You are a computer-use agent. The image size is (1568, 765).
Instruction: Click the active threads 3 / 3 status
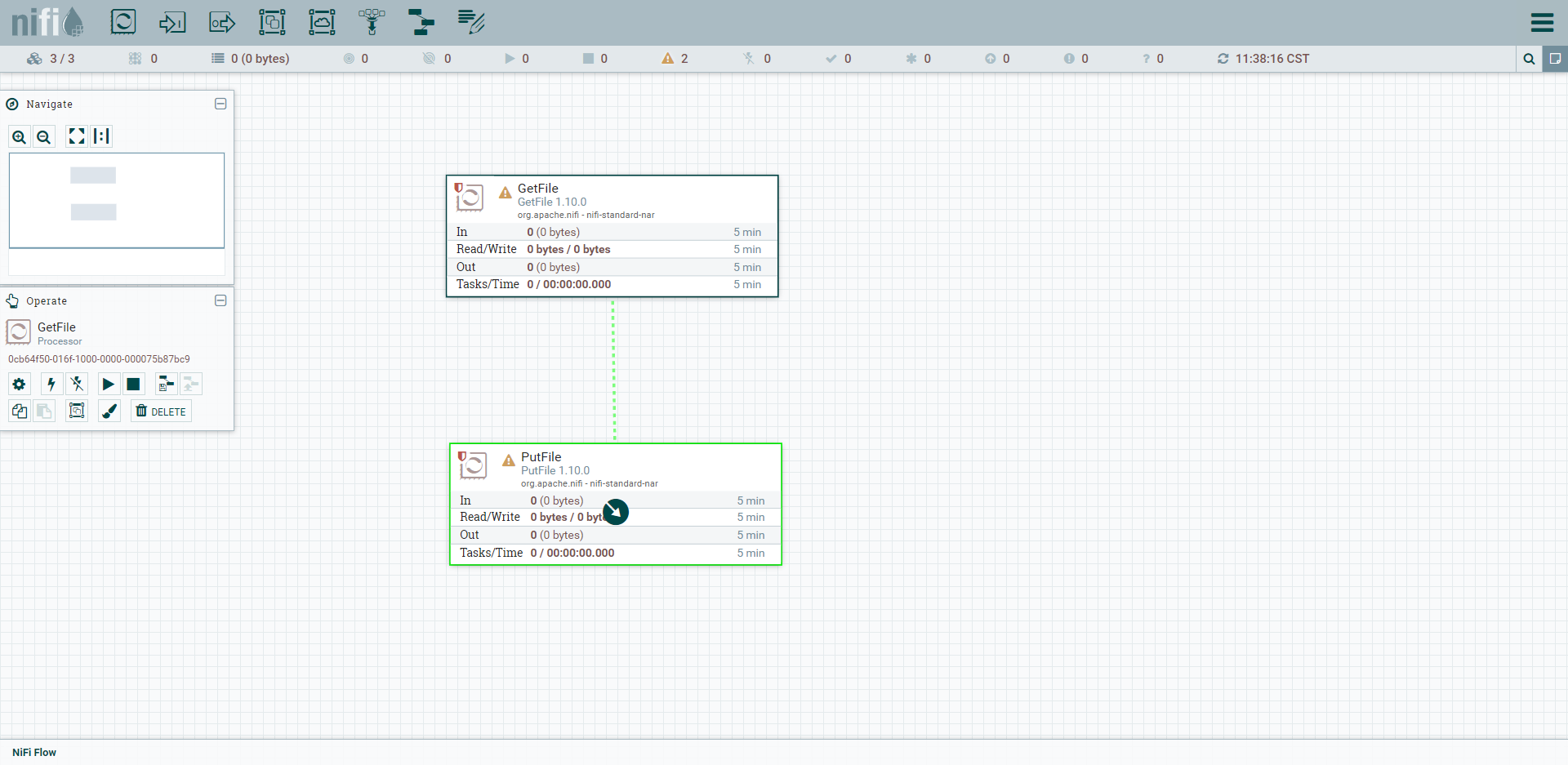(x=51, y=59)
